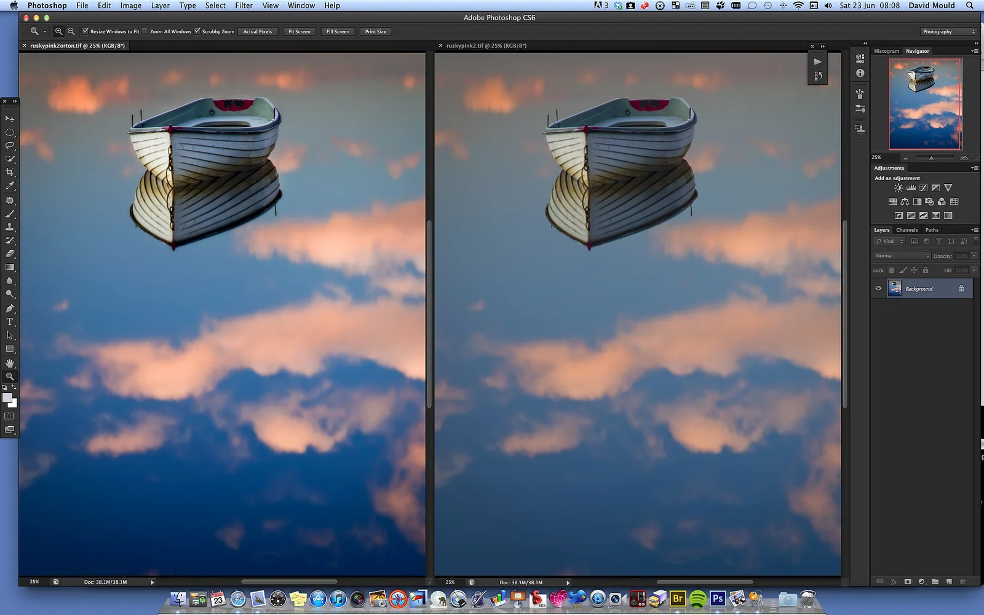Select the Crop tool
Viewport: 984px width, 615px height.
10,173
